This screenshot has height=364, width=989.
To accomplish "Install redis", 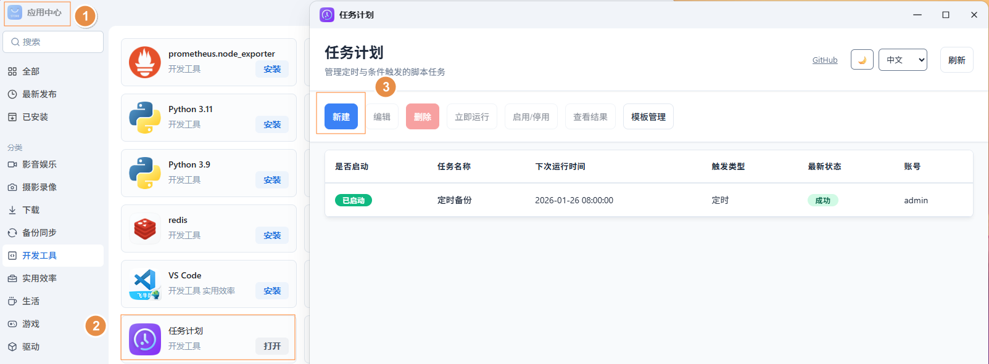I will tap(272, 235).
